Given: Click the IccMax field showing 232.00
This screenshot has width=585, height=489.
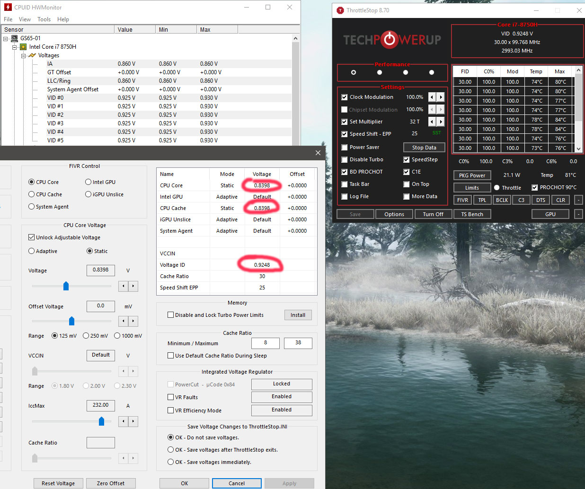Looking at the screenshot, I should pos(101,405).
